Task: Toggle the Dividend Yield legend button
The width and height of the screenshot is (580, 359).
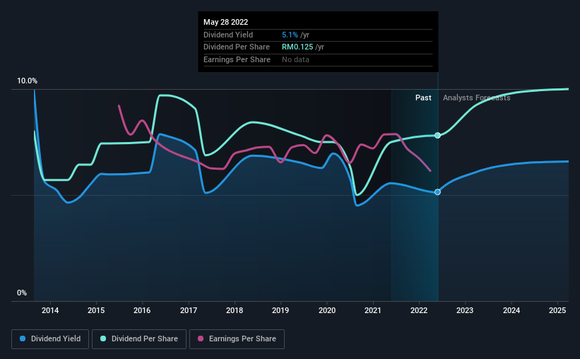Action: pos(50,339)
